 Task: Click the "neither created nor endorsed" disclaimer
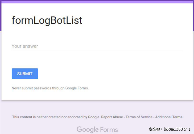point(56,117)
